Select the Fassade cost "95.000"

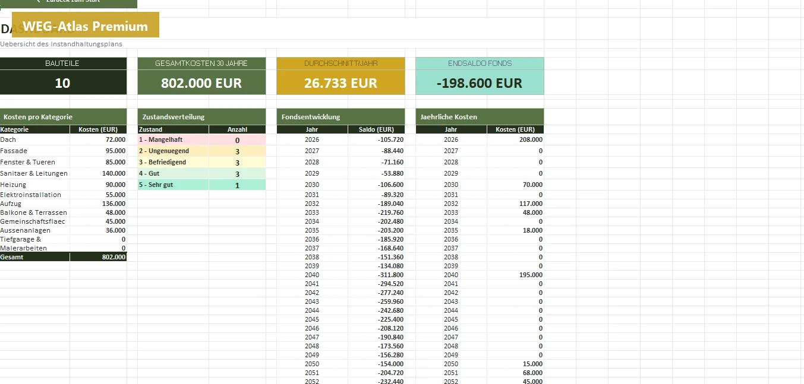coord(115,151)
